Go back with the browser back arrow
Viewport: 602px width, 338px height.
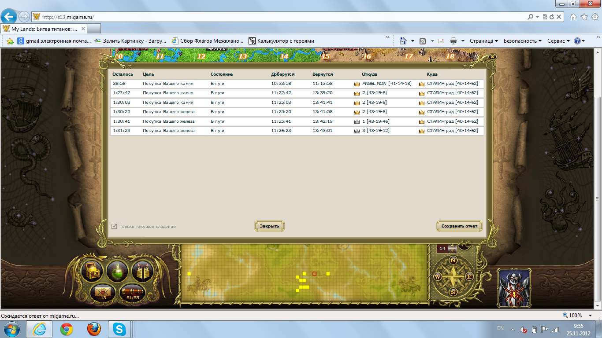[x=9, y=17]
